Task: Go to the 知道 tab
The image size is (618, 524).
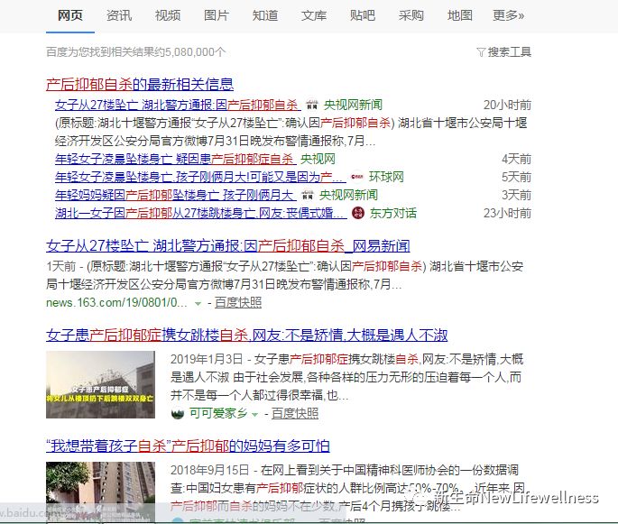Action: coord(265,15)
